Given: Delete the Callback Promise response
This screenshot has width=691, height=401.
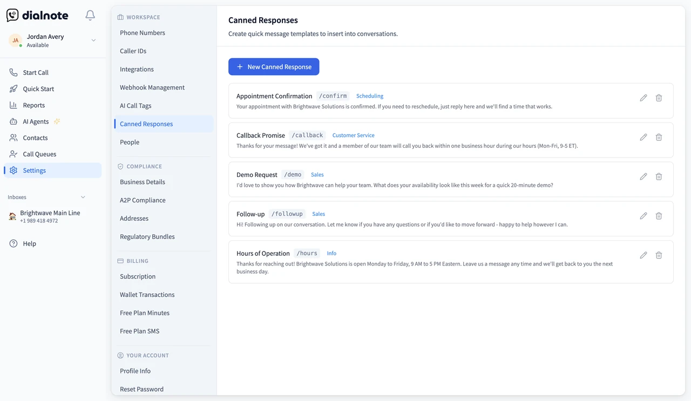Looking at the screenshot, I should 659,137.
